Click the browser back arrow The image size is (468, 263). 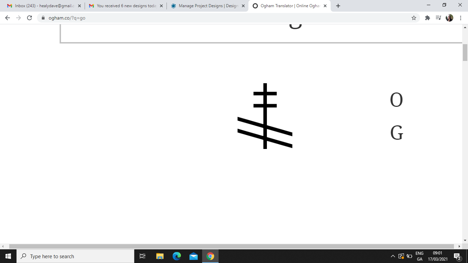[x=8, y=18]
